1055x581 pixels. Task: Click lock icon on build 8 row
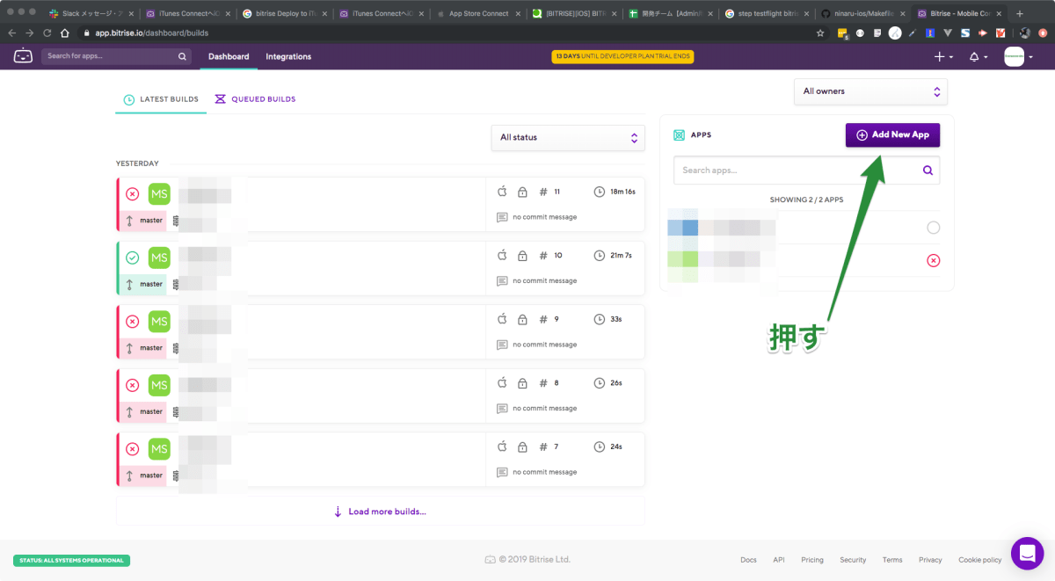[x=522, y=383]
